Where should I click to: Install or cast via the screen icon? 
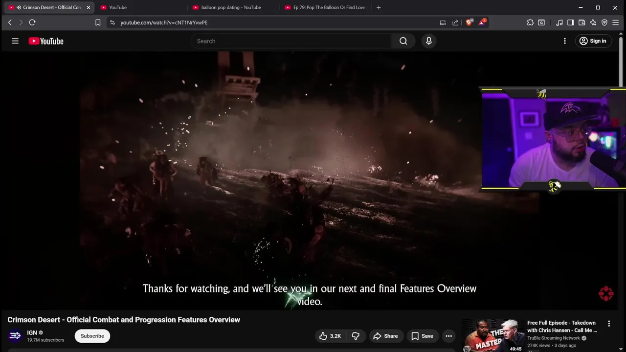tap(443, 22)
